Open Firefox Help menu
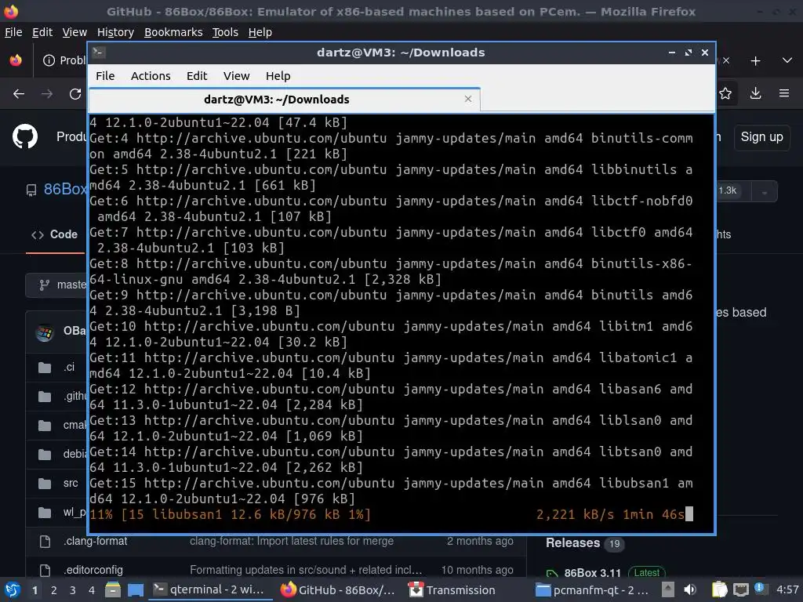The height and width of the screenshot is (602, 803). coord(260,32)
